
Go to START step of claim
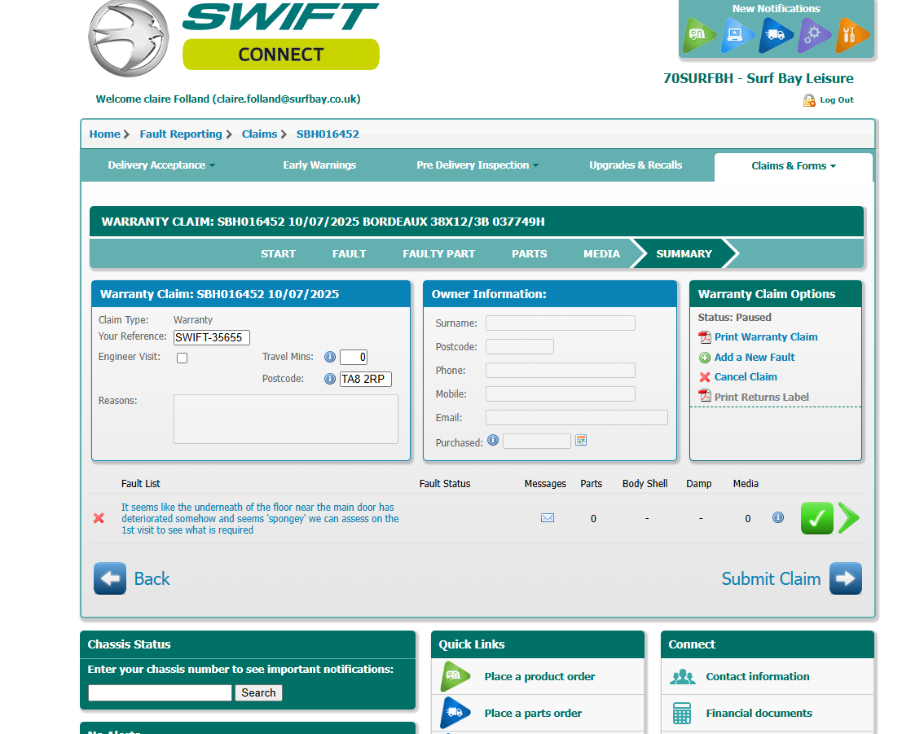(278, 254)
